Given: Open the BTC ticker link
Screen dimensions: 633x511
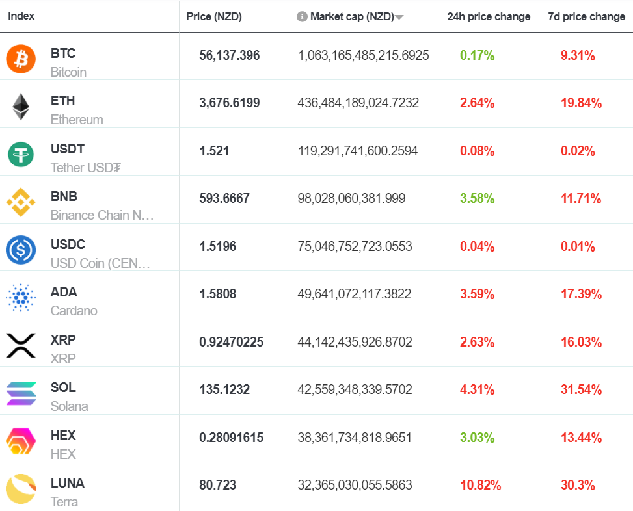Looking at the screenshot, I should (63, 53).
